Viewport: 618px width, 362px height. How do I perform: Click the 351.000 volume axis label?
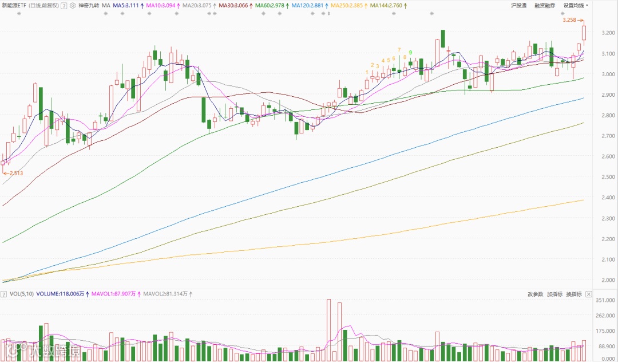(x=606, y=300)
